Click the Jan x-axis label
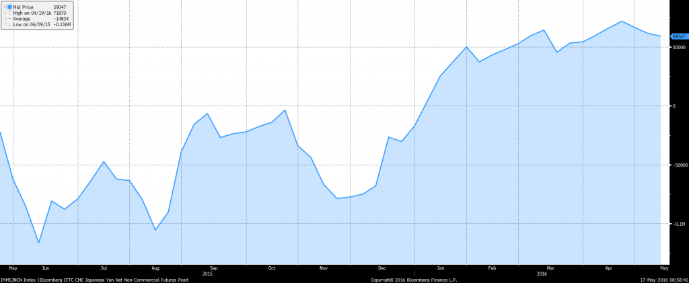The image size is (689, 283). [441, 268]
